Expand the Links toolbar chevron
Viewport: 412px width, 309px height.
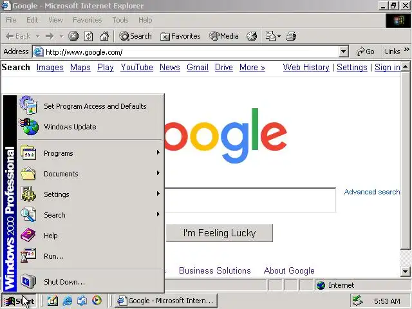pos(407,49)
